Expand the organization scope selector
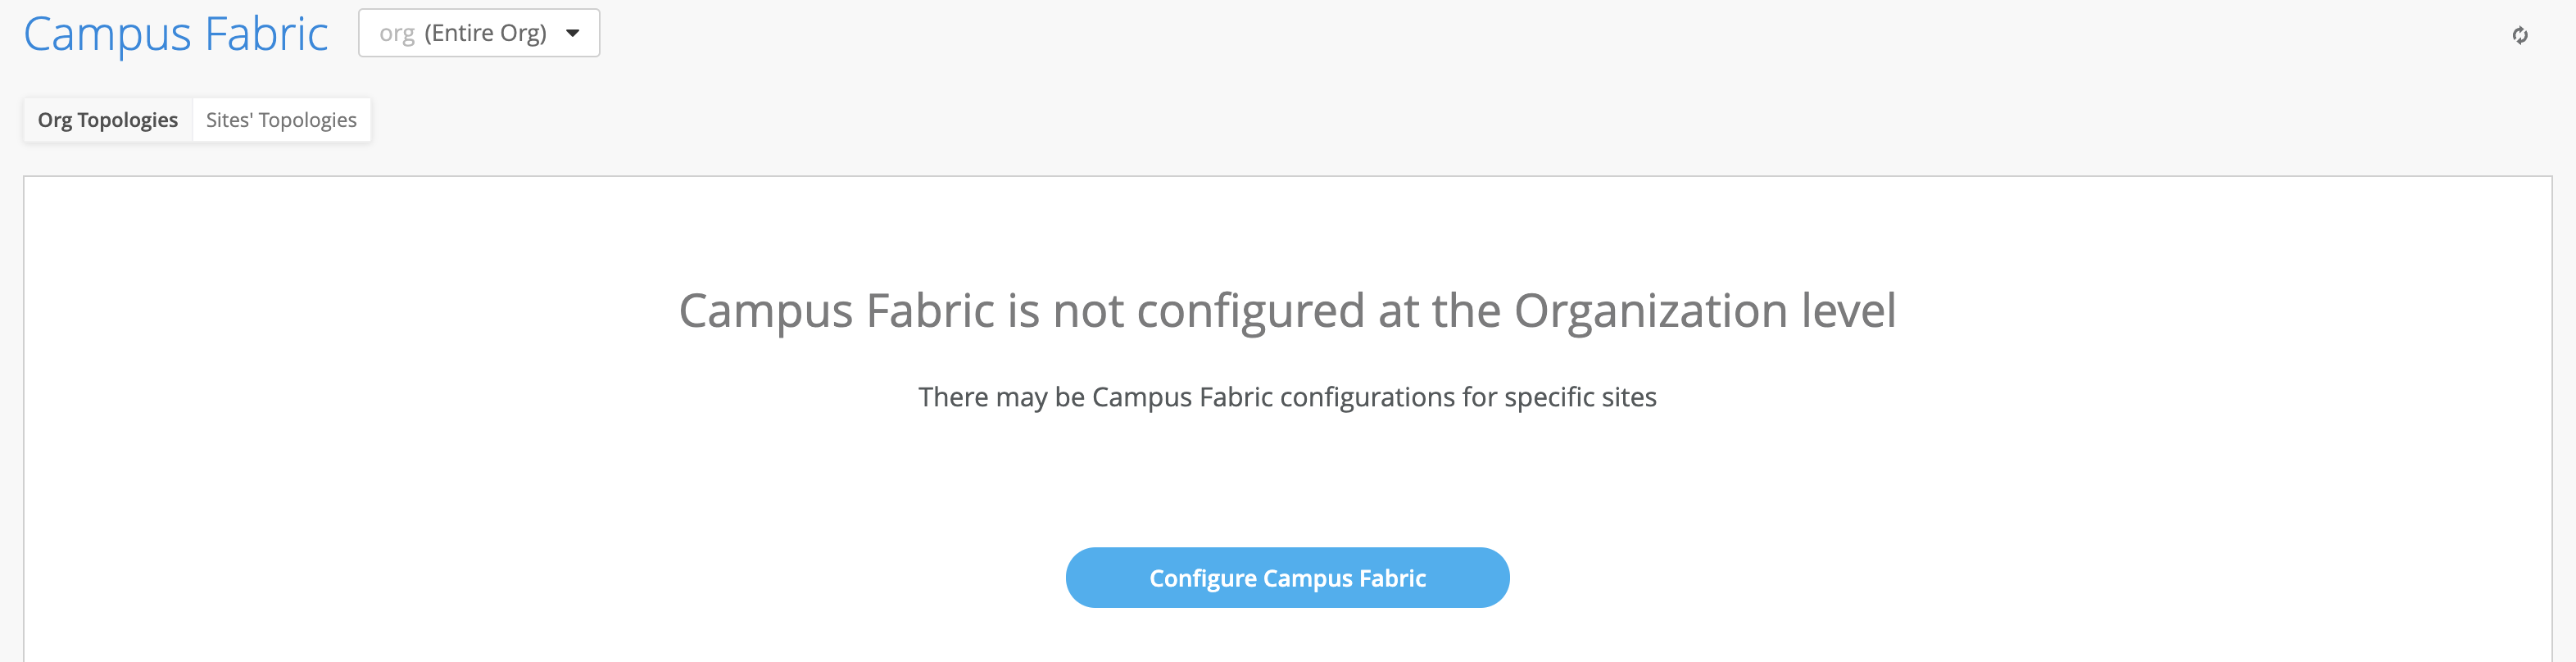This screenshot has height=662, width=2576. coord(479,33)
